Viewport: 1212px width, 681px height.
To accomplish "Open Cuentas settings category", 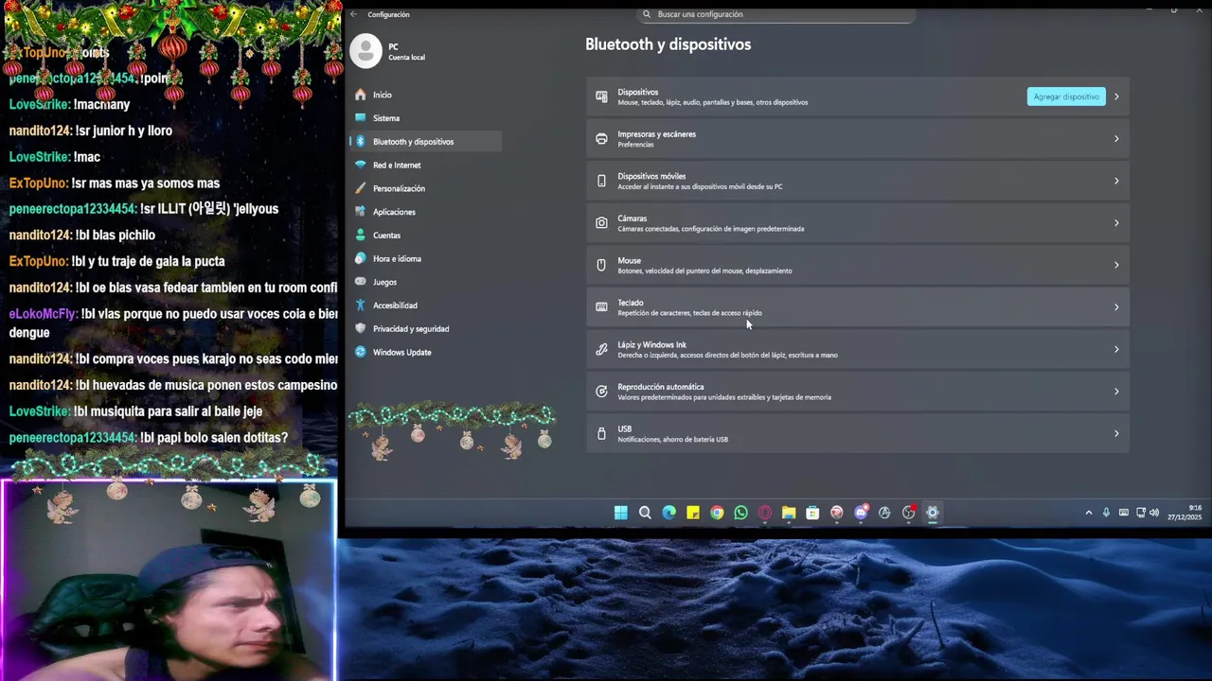I will [x=426, y=235].
